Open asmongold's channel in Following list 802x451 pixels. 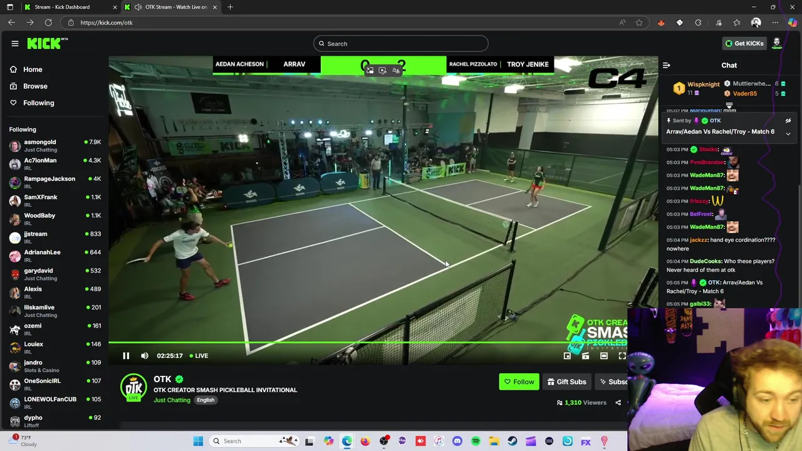(55, 146)
